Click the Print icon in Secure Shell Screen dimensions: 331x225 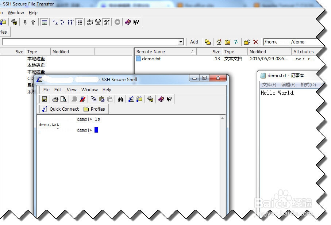pos(55,99)
